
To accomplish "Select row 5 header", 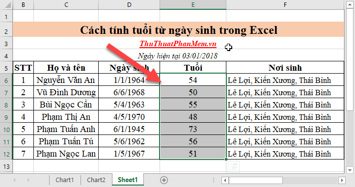I will pyautogui.click(x=6, y=68).
